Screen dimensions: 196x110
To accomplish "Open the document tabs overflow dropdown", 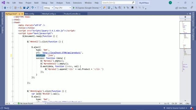I will (x=187, y=14).
